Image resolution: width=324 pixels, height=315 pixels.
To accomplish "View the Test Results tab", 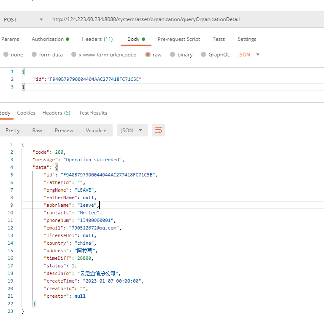I will click(93, 113).
